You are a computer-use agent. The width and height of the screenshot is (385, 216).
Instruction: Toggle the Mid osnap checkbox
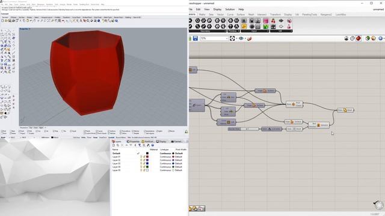click(28, 131)
